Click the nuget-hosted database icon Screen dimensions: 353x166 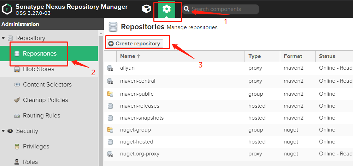pyautogui.click(x=110, y=142)
